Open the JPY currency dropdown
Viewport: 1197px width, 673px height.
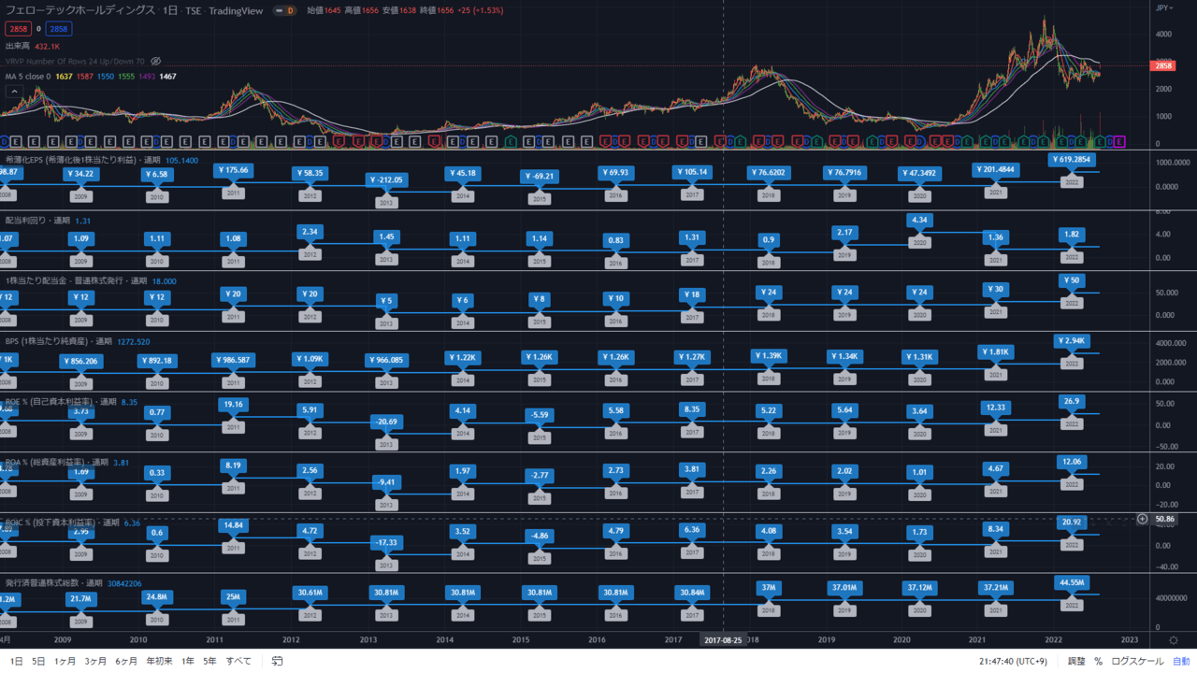pyautogui.click(x=1164, y=7)
